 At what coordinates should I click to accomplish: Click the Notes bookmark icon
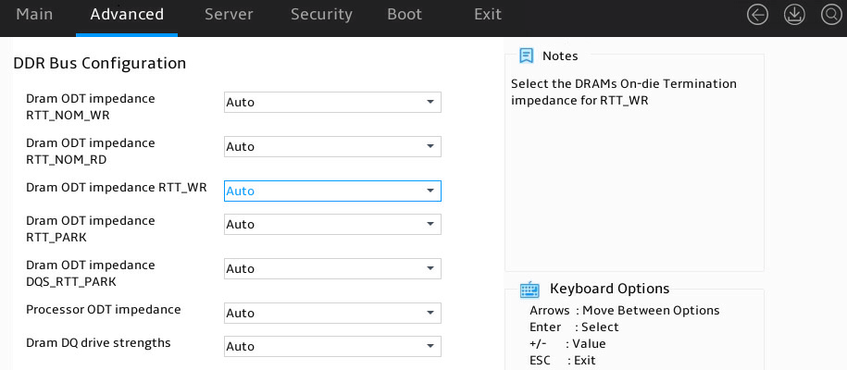526,55
